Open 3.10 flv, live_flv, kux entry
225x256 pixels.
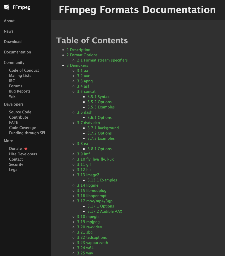[95, 159]
